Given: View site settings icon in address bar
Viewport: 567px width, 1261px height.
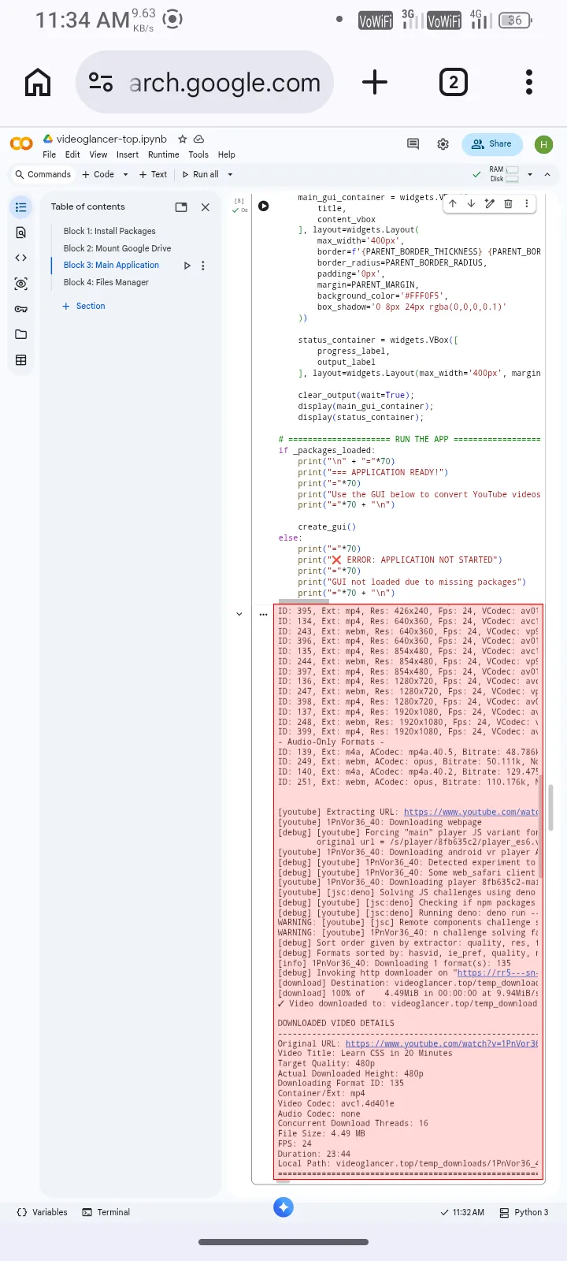Looking at the screenshot, I should 101,82.
